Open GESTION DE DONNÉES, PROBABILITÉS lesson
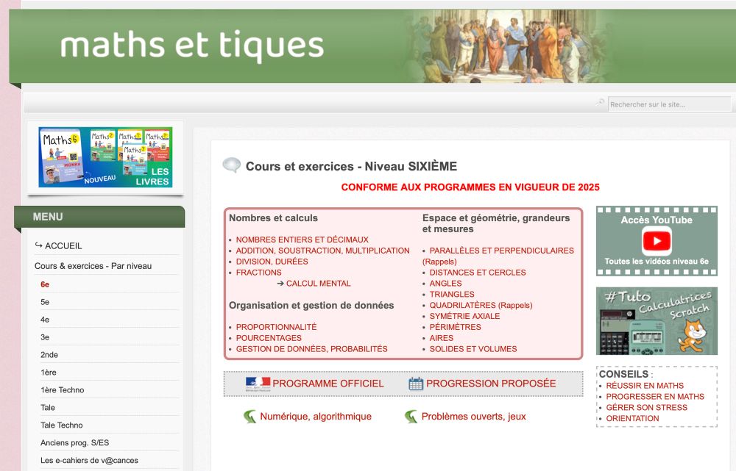Screen dimensions: 736x471 tap(311, 349)
